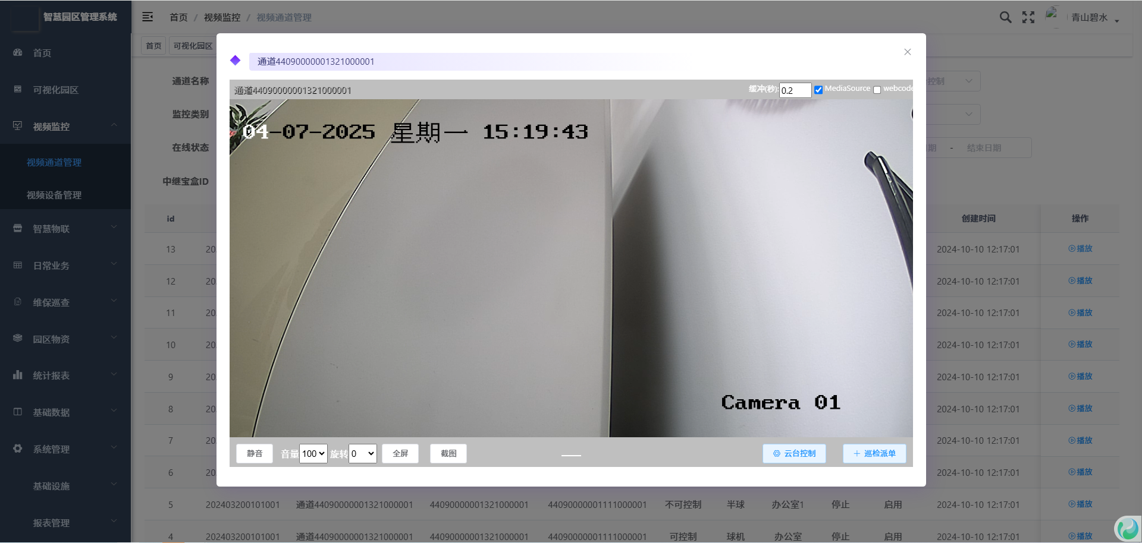Toggle fullscreen icon in top header

click(1028, 17)
